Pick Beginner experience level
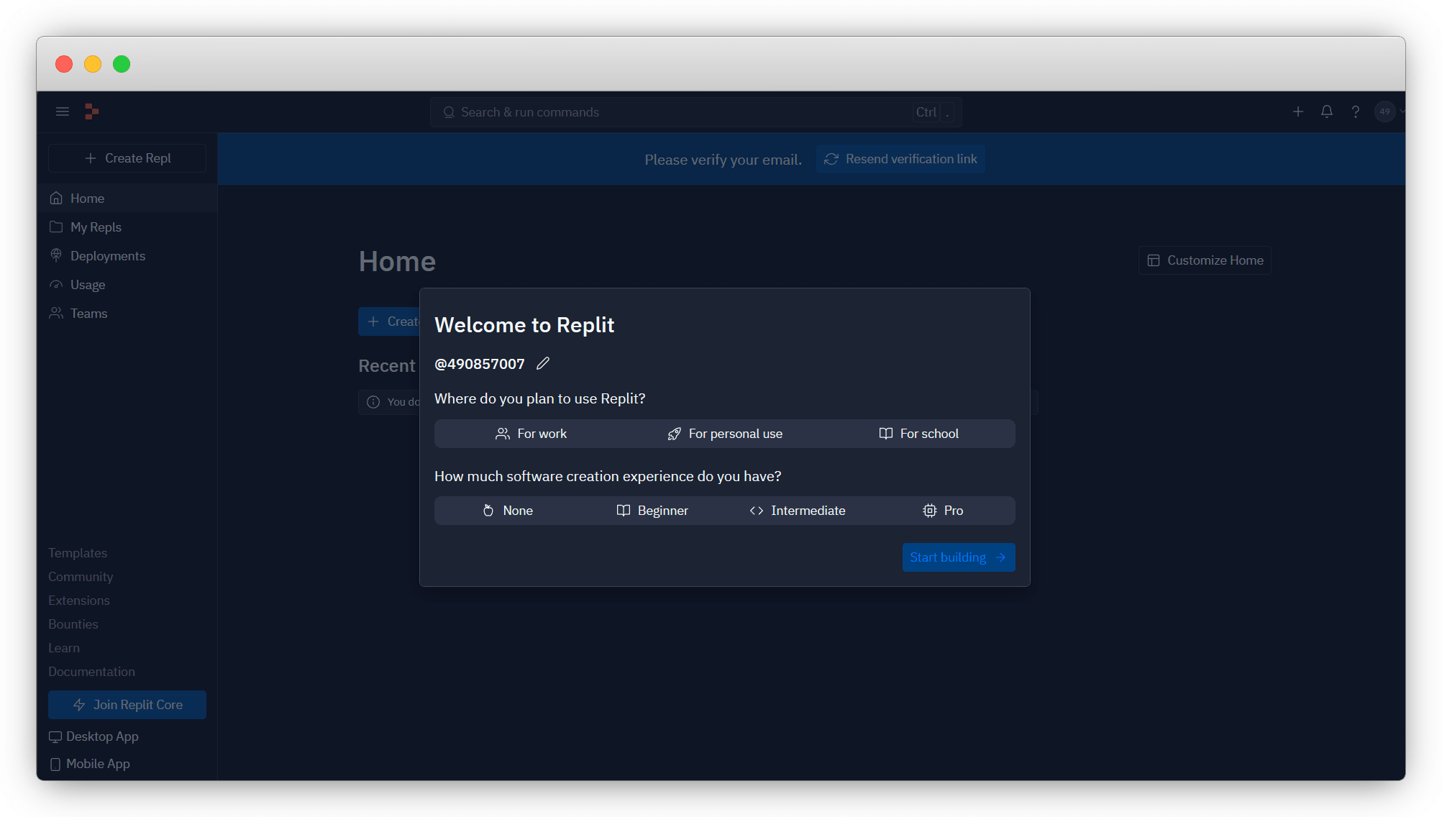Image resolution: width=1442 pixels, height=817 pixels. point(652,511)
